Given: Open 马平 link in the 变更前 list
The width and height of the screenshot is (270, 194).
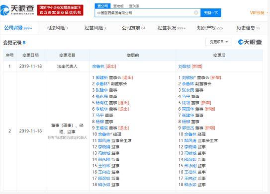Looking at the screenshot, I should click(x=100, y=115).
